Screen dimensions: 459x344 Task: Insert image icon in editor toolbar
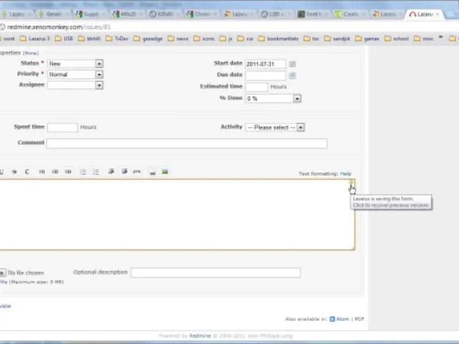click(165, 171)
